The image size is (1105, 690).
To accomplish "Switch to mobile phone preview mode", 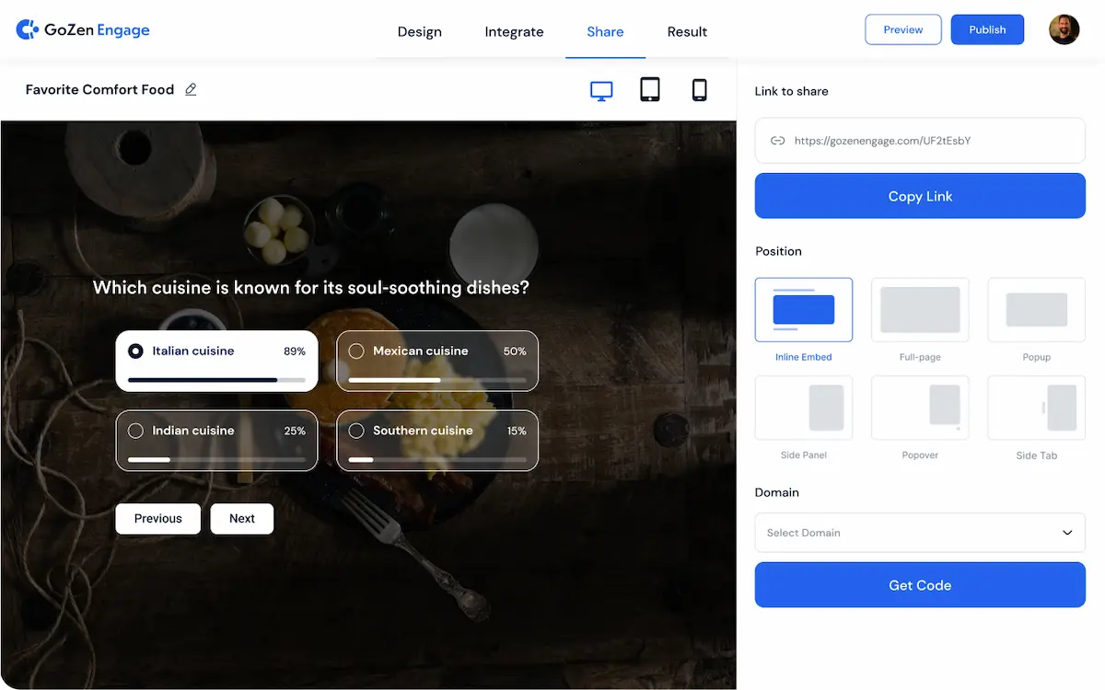I will click(699, 89).
